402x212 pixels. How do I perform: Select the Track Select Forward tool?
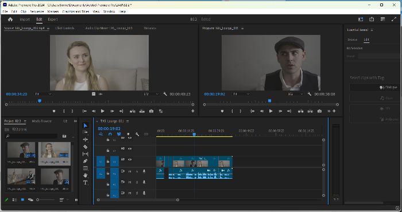point(86,132)
